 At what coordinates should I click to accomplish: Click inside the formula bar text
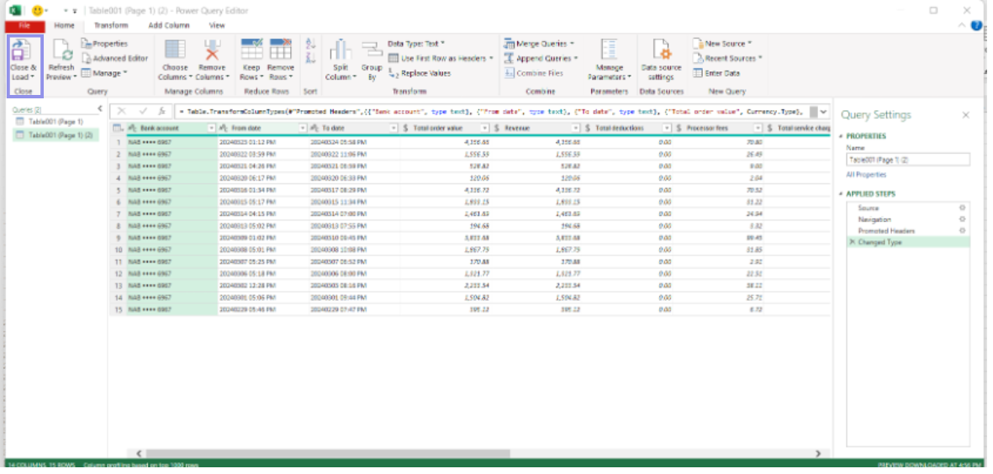click(491, 112)
